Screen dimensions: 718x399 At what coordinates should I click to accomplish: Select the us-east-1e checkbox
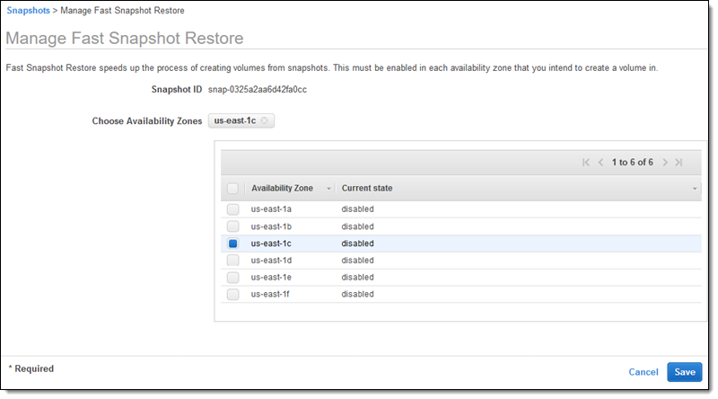[x=232, y=278]
